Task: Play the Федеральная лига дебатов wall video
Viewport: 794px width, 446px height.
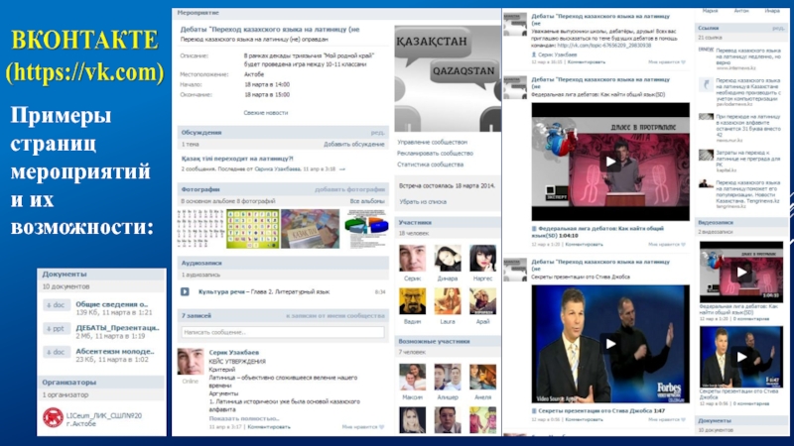Action: (610, 162)
